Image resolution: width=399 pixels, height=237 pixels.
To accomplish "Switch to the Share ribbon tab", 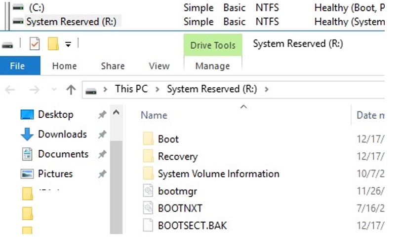I will tap(113, 66).
